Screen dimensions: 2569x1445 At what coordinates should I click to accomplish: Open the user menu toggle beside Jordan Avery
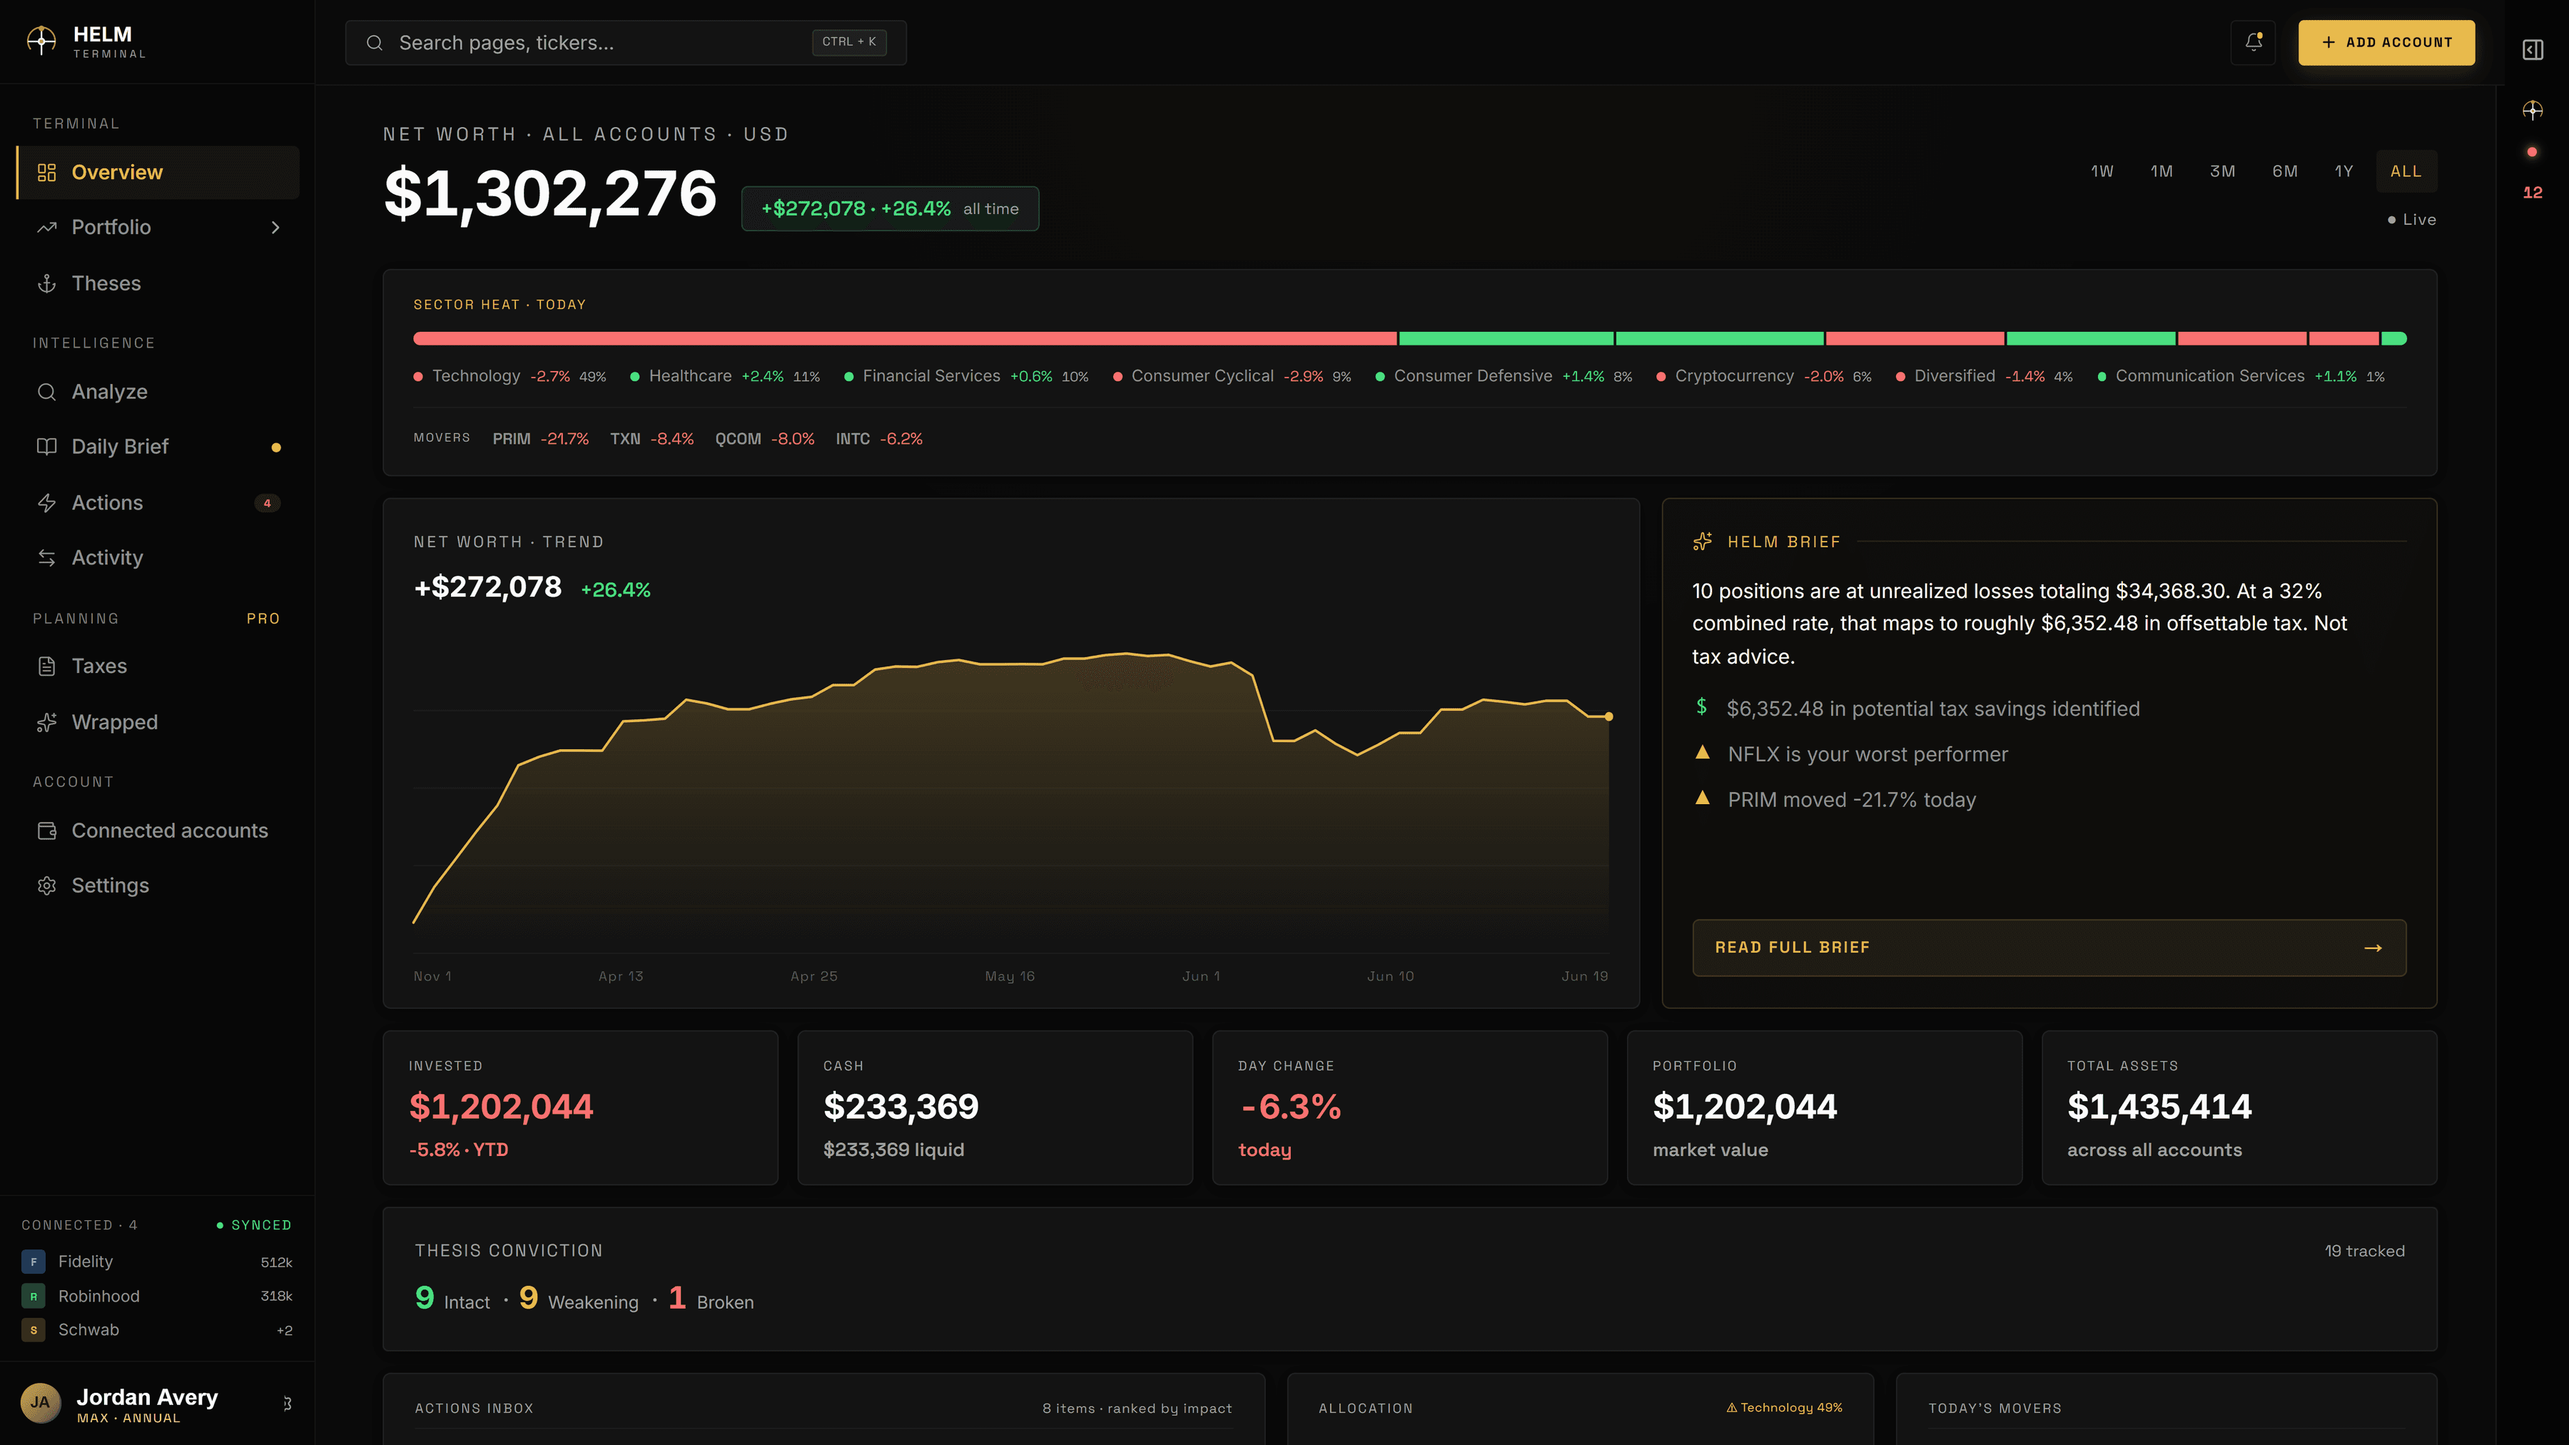point(287,1403)
